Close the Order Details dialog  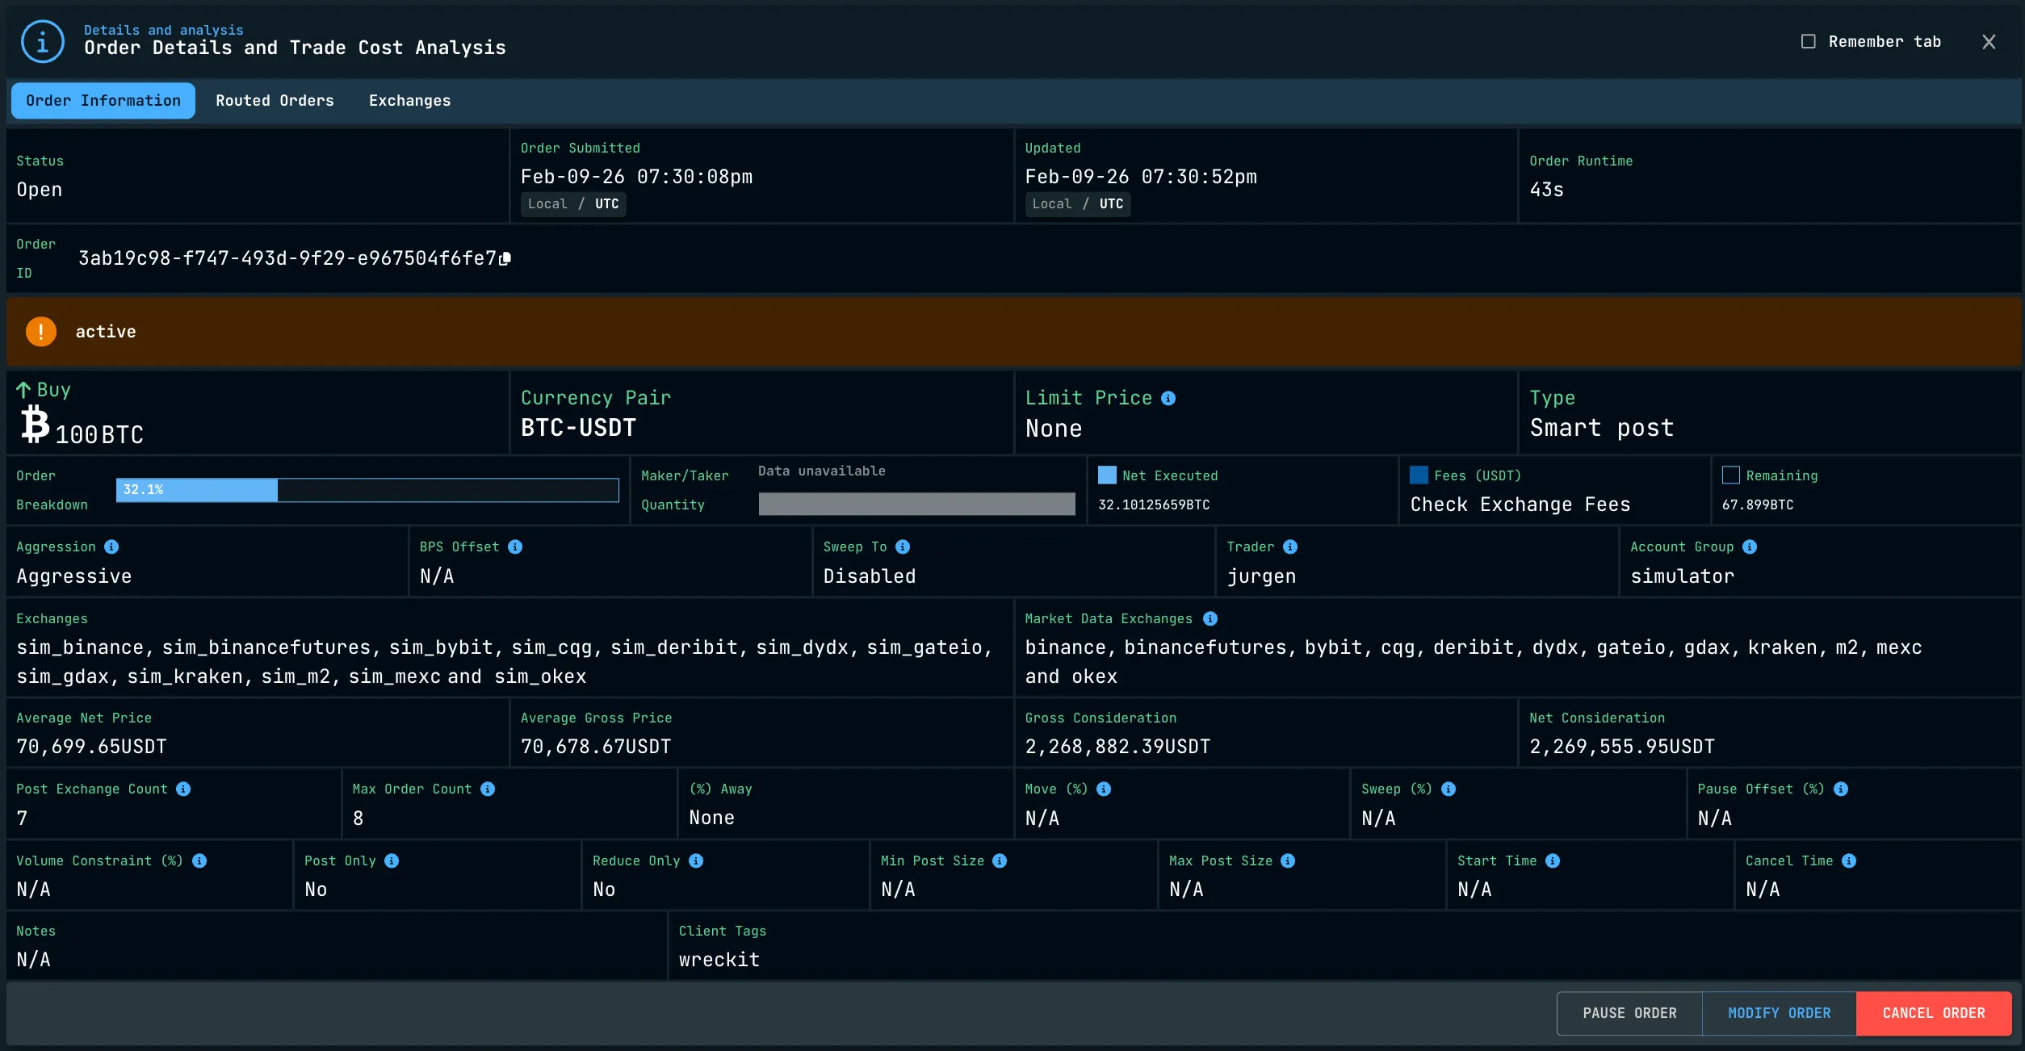pos(1989,42)
